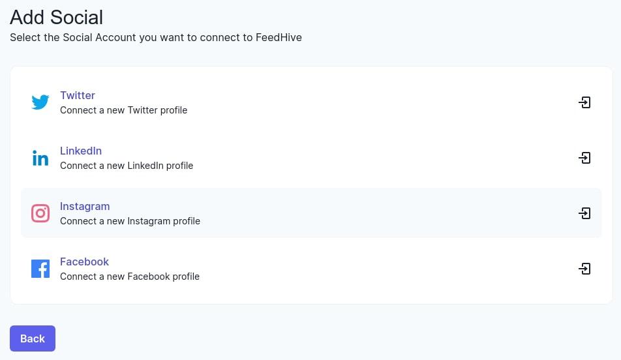
Task: Click the sign-in arrow icon for Facebook
Action: pos(584,269)
